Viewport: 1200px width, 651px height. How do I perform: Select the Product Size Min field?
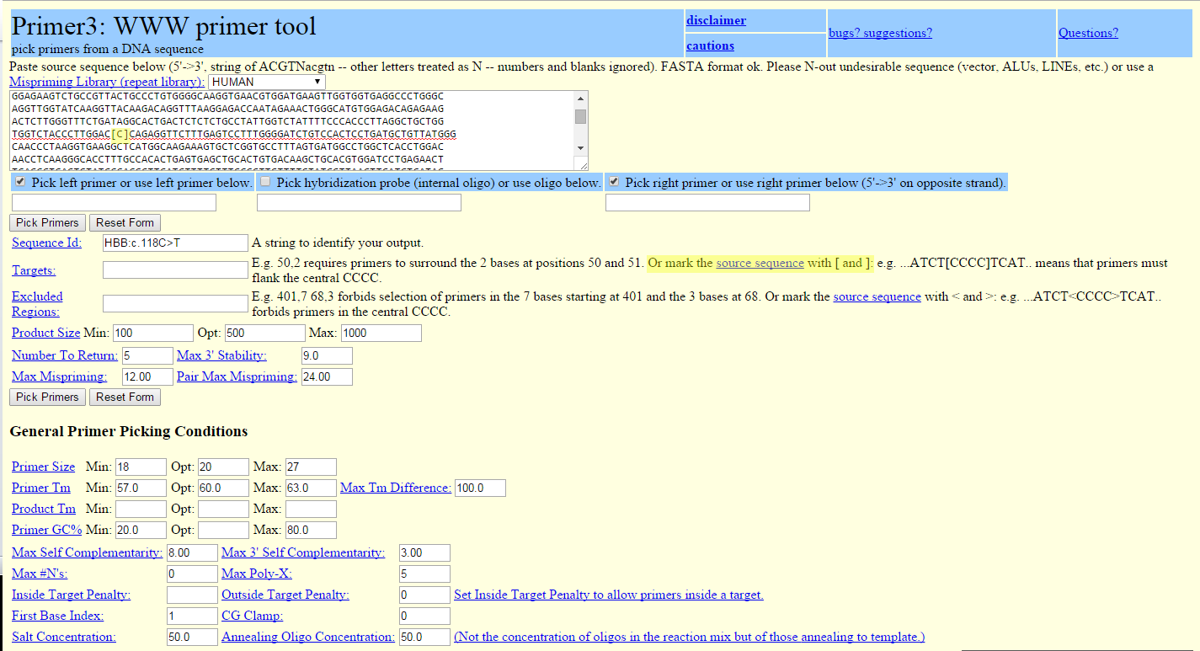(152, 333)
